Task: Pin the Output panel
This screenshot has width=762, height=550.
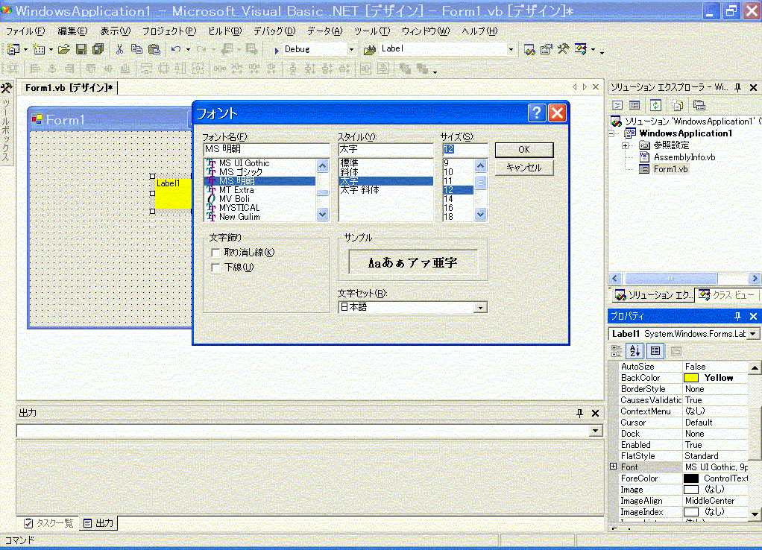Action: click(x=579, y=413)
